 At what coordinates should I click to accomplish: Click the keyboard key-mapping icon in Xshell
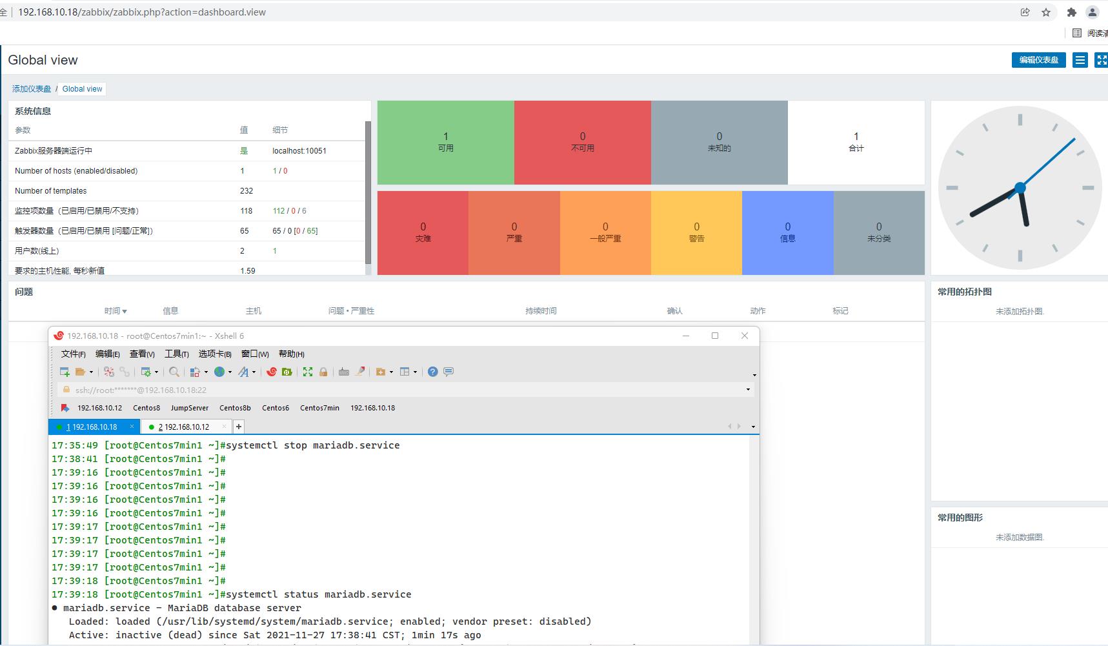coord(344,372)
